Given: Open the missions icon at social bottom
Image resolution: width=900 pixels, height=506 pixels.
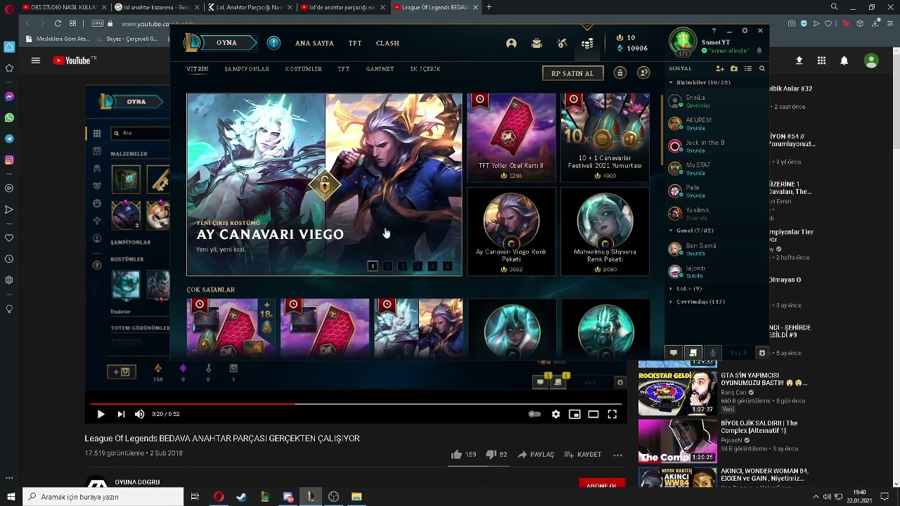Looking at the screenshot, I should click(693, 353).
